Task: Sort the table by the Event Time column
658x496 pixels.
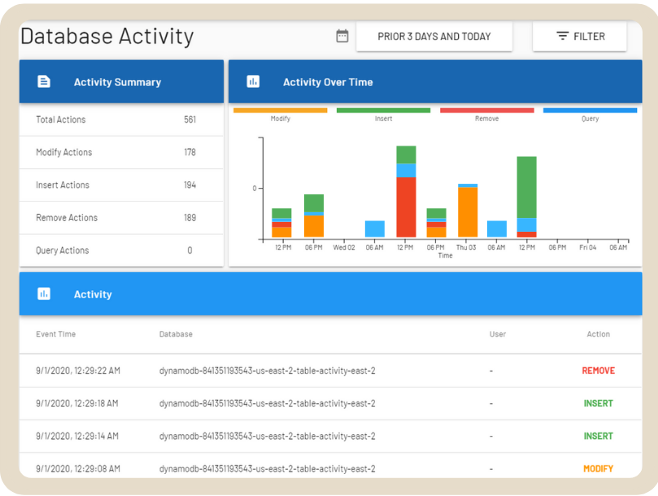Action: [55, 334]
